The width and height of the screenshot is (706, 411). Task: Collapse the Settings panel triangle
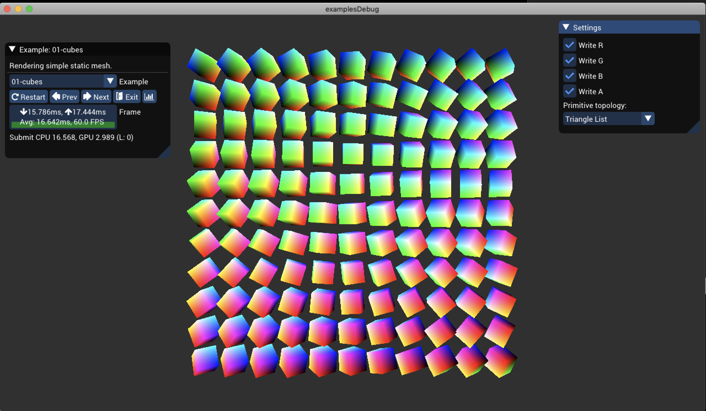[566, 27]
